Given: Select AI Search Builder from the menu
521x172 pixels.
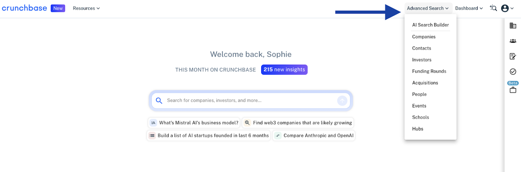Looking at the screenshot, I should (x=430, y=25).
